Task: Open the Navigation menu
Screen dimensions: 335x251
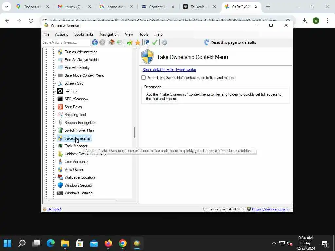Action: pyautogui.click(x=109, y=34)
